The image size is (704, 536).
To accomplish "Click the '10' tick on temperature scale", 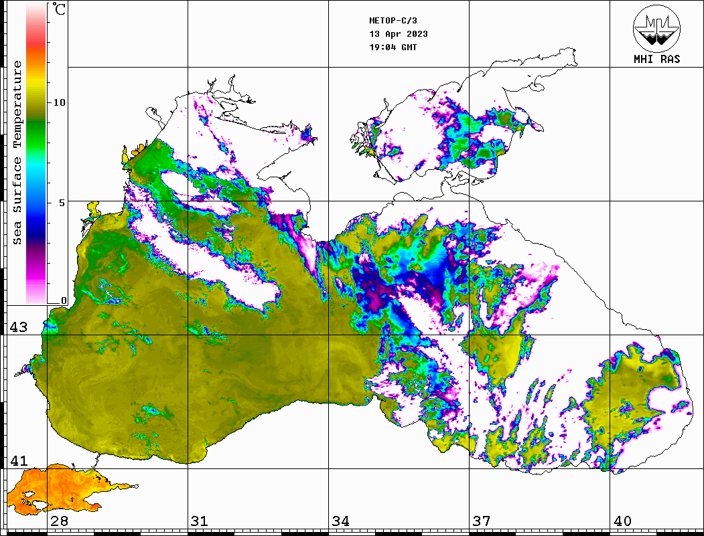I will [x=59, y=102].
